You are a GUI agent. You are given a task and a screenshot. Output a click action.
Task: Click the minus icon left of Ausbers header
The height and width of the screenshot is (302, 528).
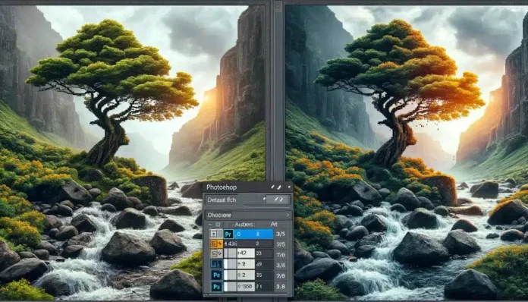pyautogui.click(x=210, y=225)
